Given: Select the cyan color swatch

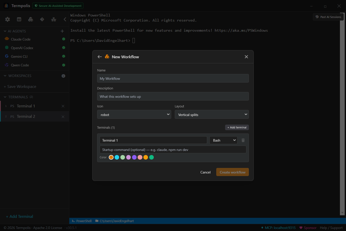Looking at the screenshot, I should [117, 157].
